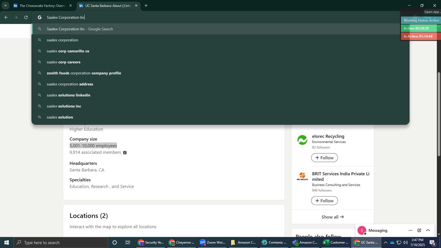Click the Locations (2) heading
Screen dimensions: 441x248
pos(89,215)
